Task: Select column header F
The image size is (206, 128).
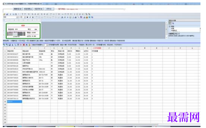Action: 71,48
